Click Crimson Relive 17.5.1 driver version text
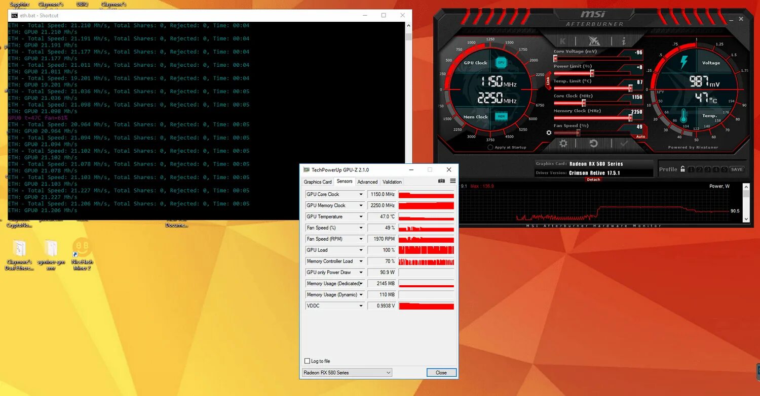The image size is (760, 396). (594, 173)
